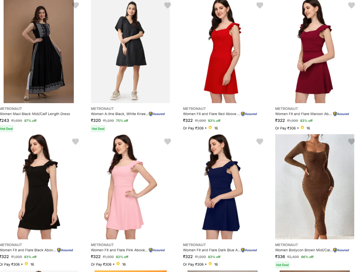Click the Hot Deal tag under the ₹320 dress

point(98,129)
